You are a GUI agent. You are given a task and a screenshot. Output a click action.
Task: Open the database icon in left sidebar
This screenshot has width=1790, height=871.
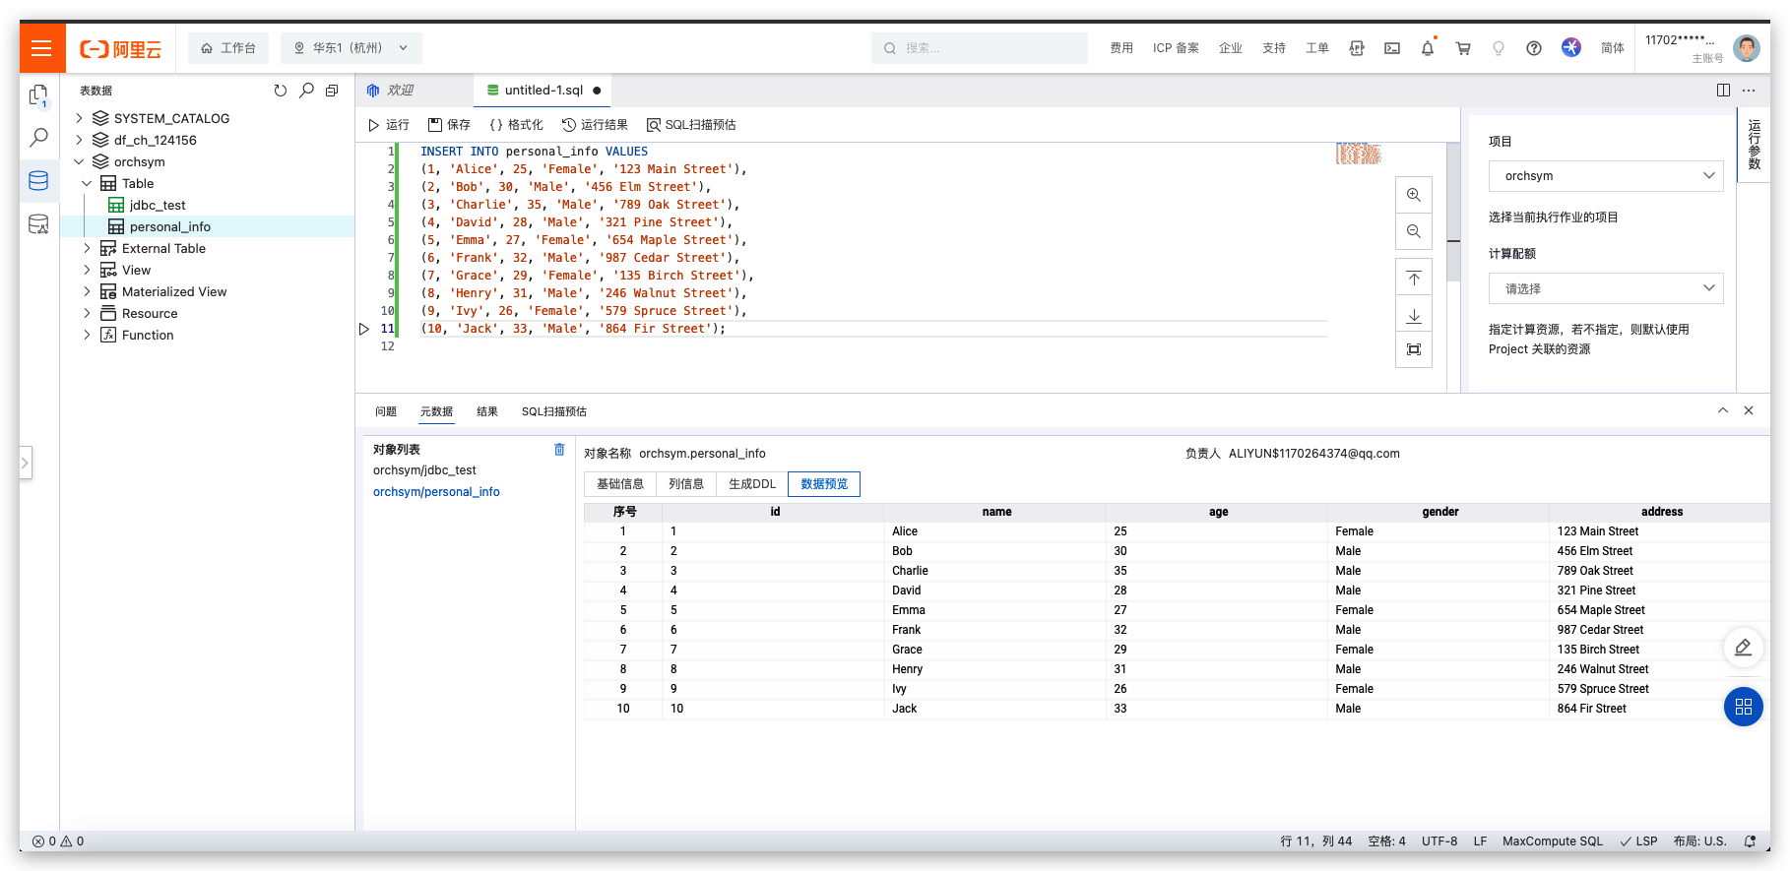point(38,180)
